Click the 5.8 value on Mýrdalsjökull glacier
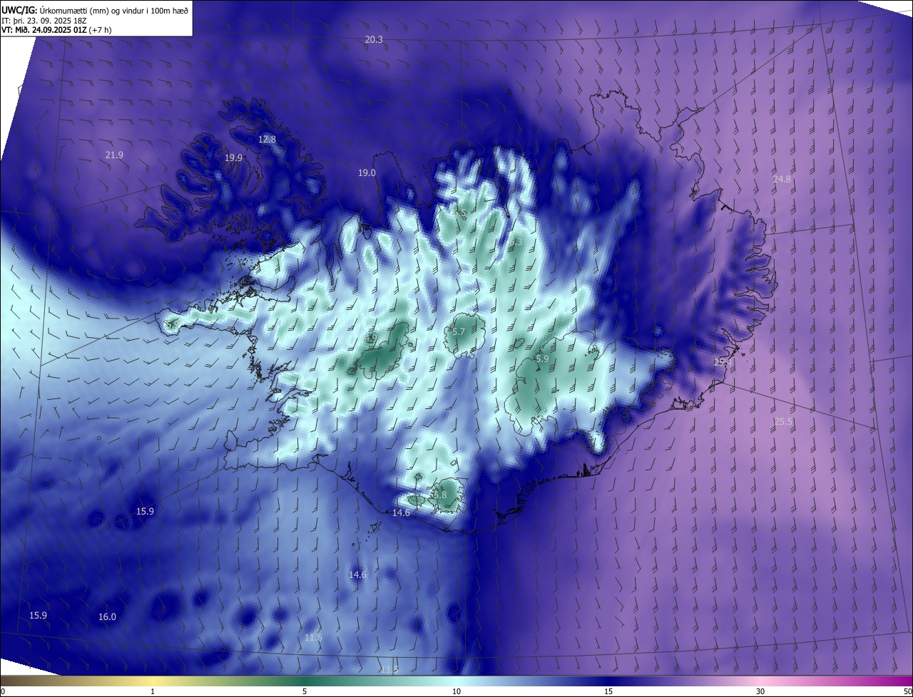 click(439, 495)
